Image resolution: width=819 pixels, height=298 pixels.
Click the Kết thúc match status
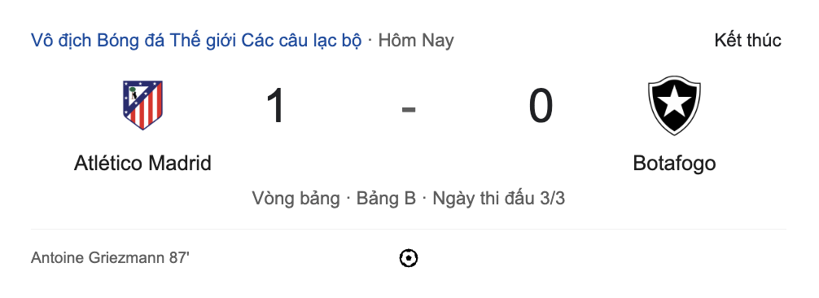click(x=748, y=40)
